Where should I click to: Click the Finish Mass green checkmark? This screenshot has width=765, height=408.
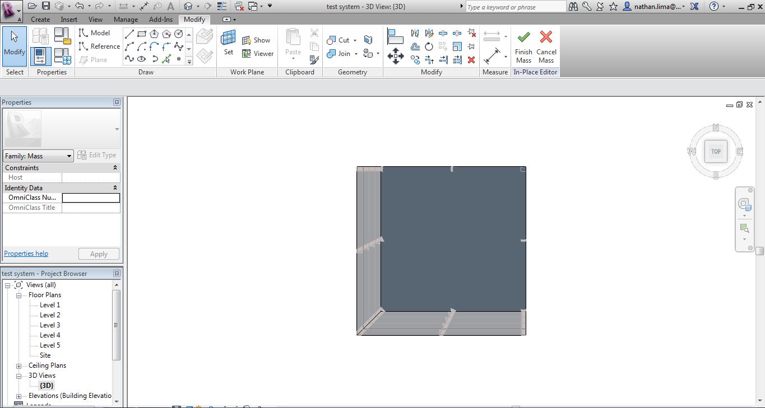click(523, 38)
